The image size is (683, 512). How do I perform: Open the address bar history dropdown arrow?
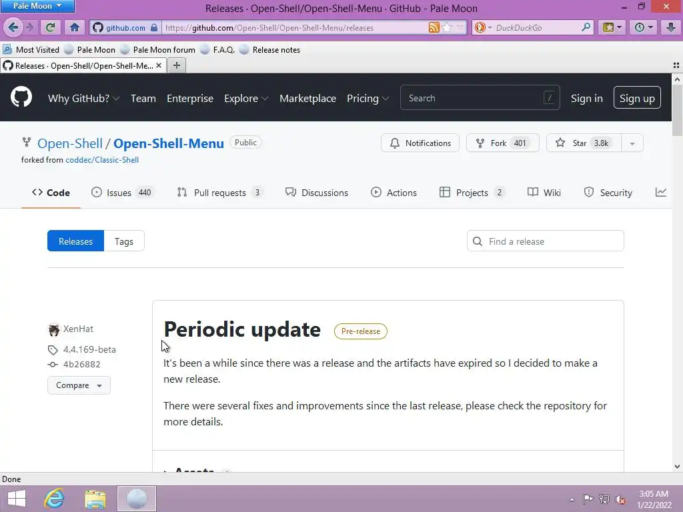460,27
